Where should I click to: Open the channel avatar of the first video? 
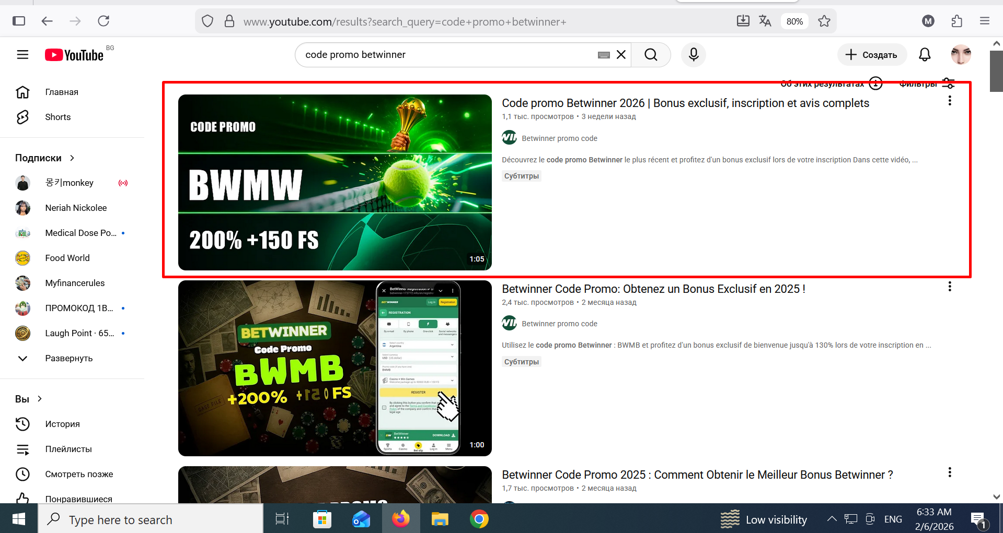coord(509,138)
